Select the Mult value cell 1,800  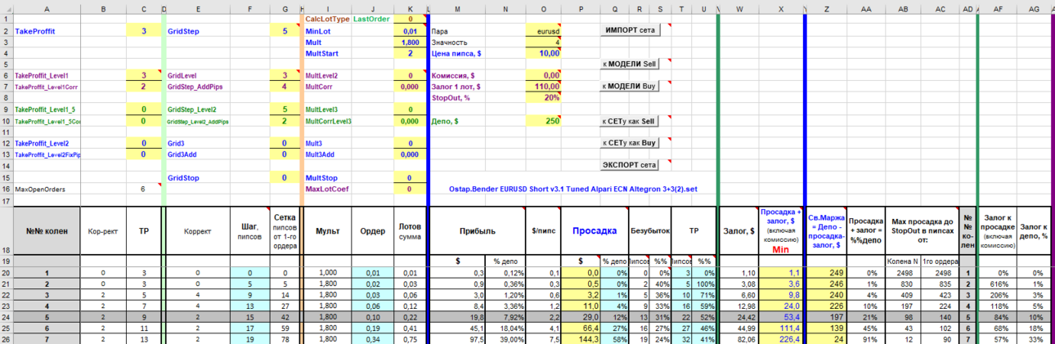point(409,41)
